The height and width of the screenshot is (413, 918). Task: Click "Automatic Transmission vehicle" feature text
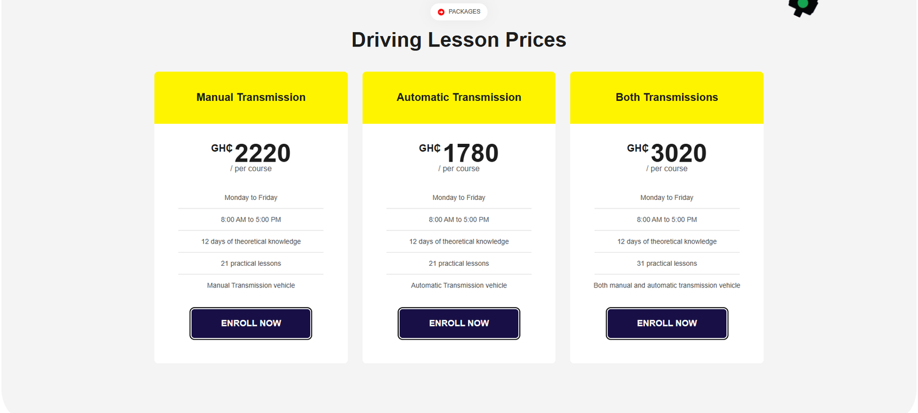[x=459, y=285]
